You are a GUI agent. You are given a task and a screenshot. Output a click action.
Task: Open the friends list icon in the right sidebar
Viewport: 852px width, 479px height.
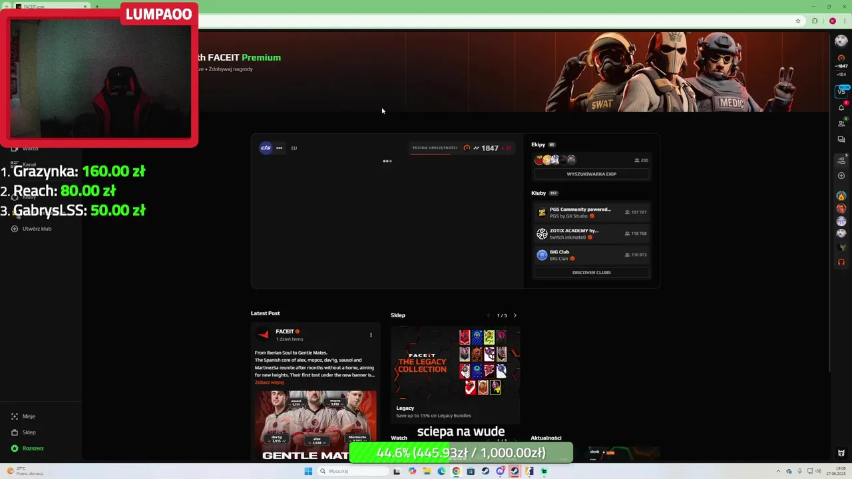[841, 123]
